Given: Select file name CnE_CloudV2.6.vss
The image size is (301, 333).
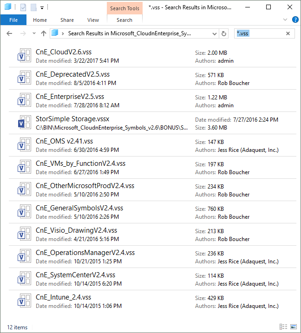Looking at the screenshot, I should 64,52.
